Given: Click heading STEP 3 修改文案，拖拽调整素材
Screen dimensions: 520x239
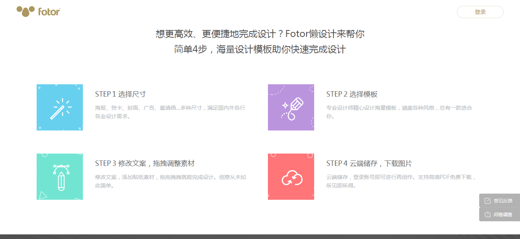Looking at the screenshot, I should (x=145, y=164).
